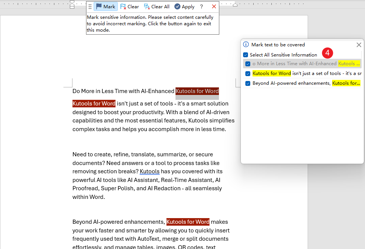Uncheck 'Beyond AI-powered enhancements' item
Screen dimensions: 365x249
click(248, 83)
